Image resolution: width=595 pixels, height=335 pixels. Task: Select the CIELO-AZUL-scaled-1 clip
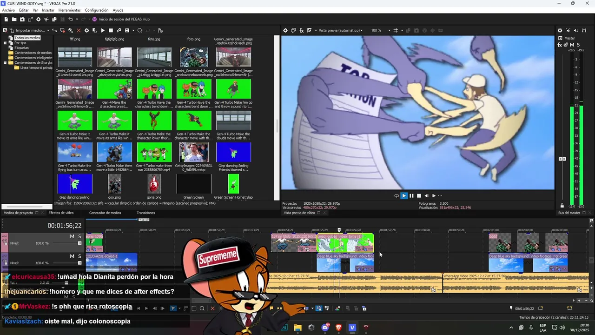pos(111,262)
